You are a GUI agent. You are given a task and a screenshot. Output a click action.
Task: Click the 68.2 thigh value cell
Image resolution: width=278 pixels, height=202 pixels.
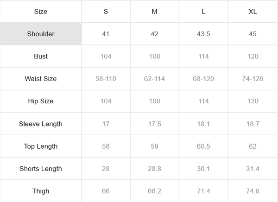click(154, 191)
